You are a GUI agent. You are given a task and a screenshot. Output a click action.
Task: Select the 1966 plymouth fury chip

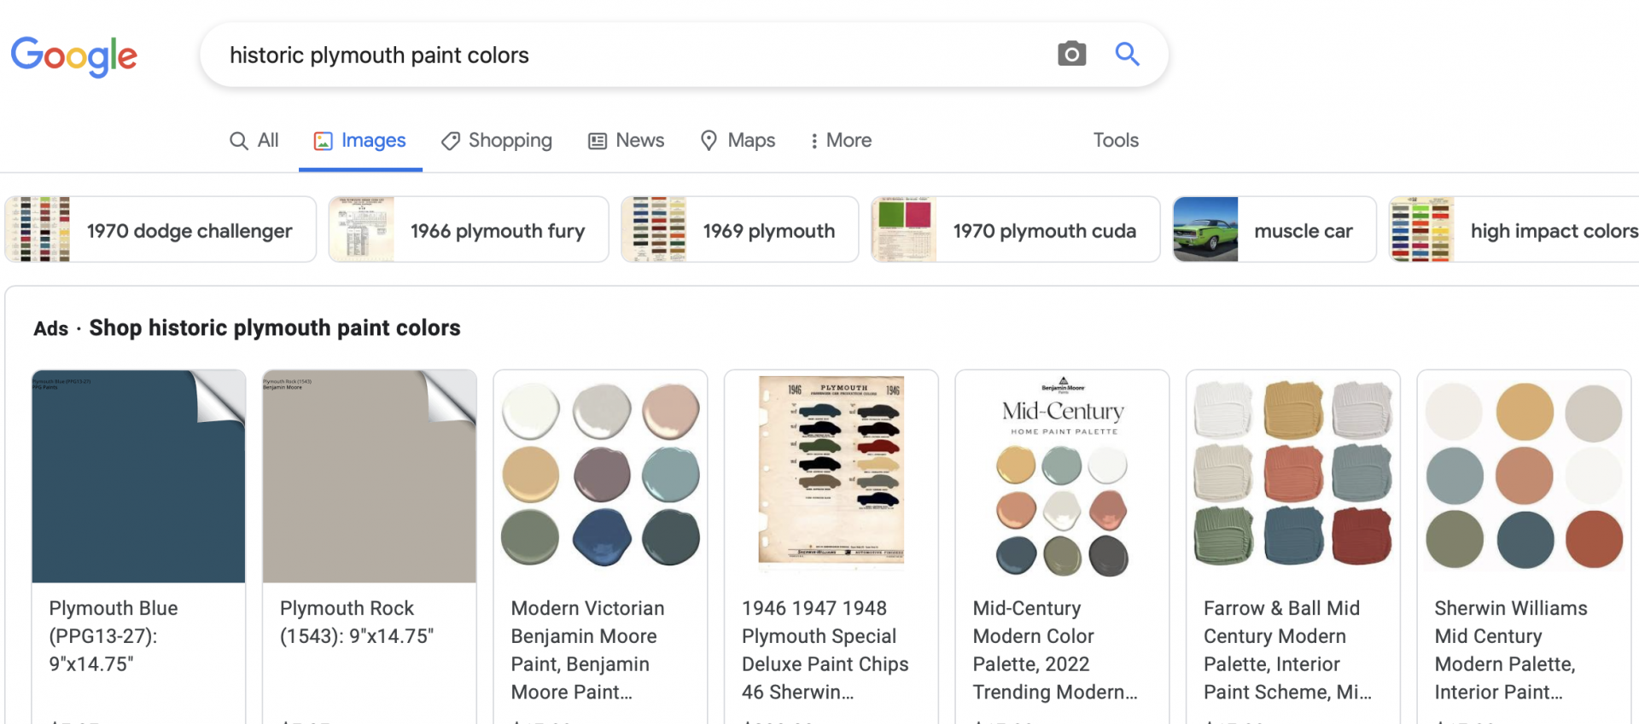click(x=469, y=229)
